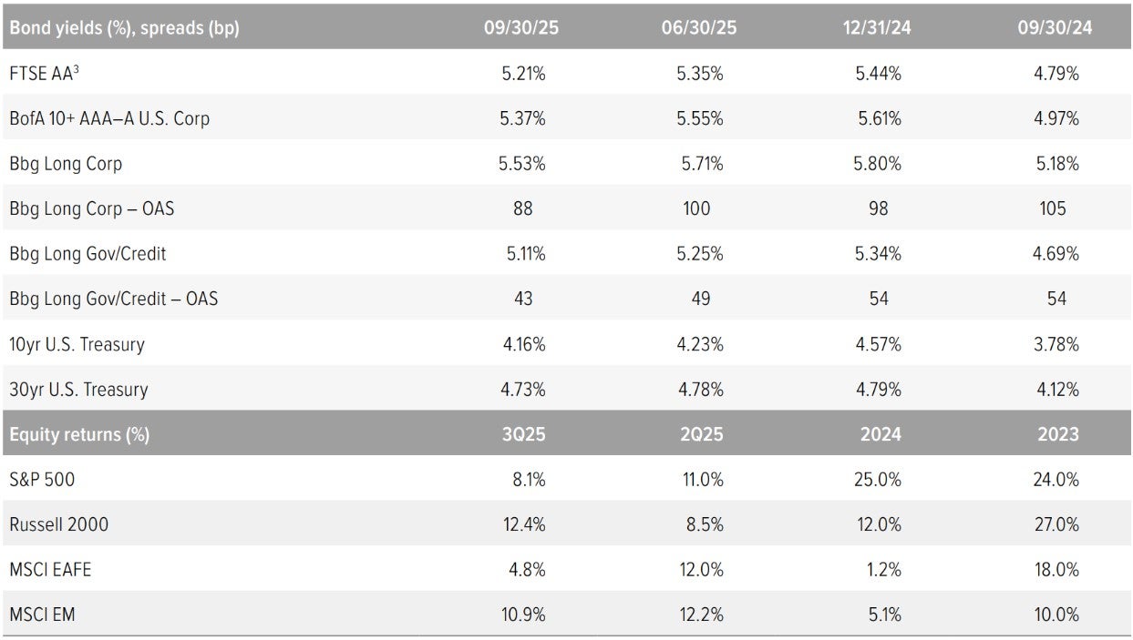Click the 10yr U.S. Treasury row label

77,344
